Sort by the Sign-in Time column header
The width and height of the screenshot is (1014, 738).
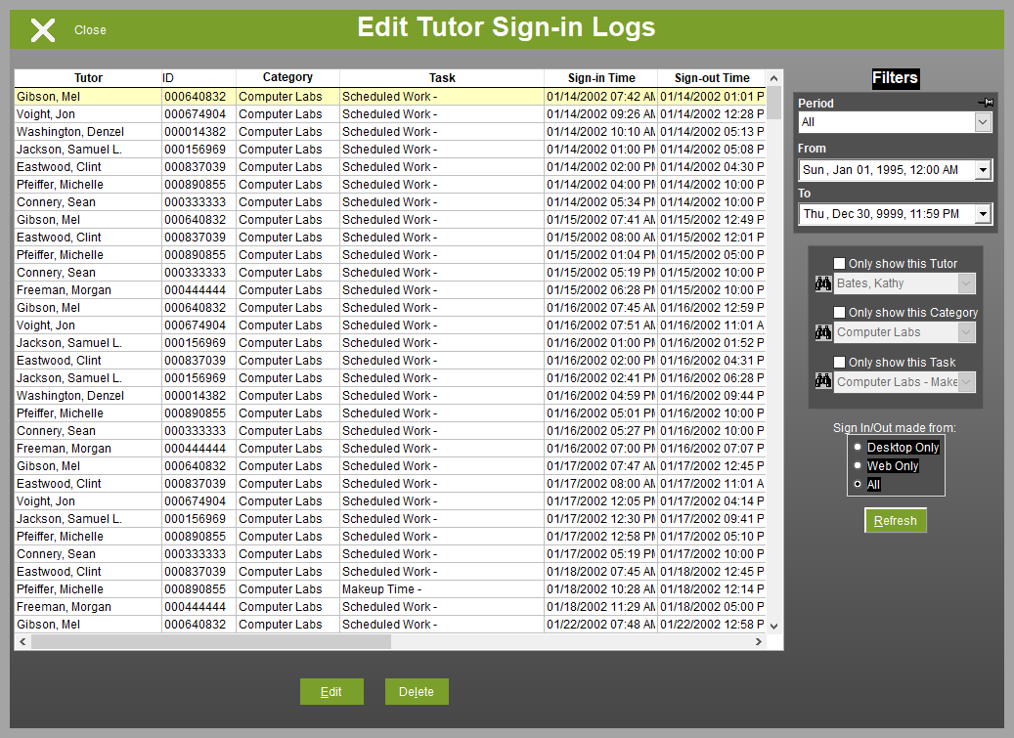(600, 78)
